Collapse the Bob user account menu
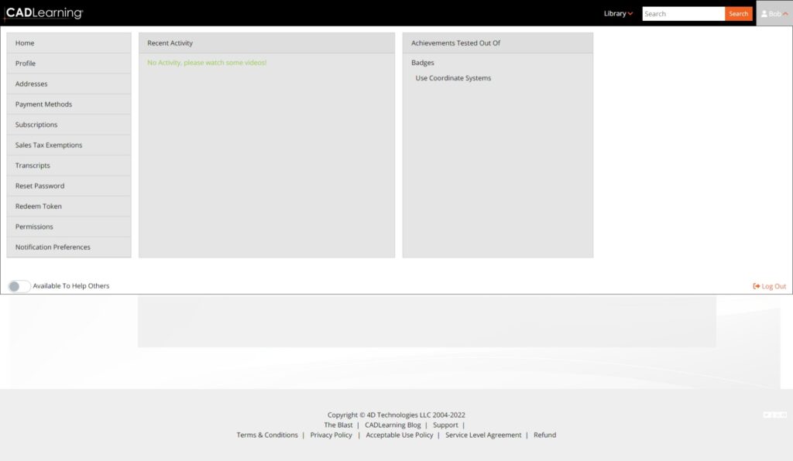The height and width of the screenshot is (461, 793). [x=774, y=14]
